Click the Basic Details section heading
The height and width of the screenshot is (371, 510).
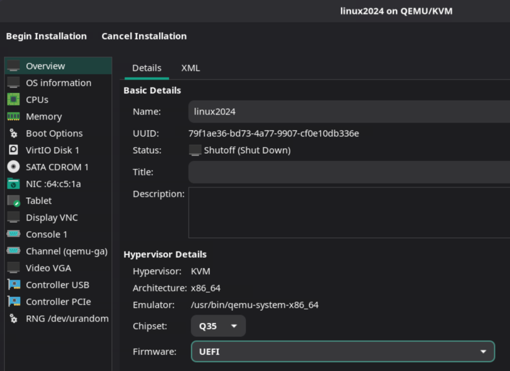(152, 91)
